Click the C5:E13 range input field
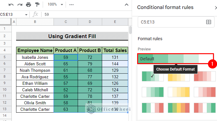217x121 pixels. click(176, 22)
